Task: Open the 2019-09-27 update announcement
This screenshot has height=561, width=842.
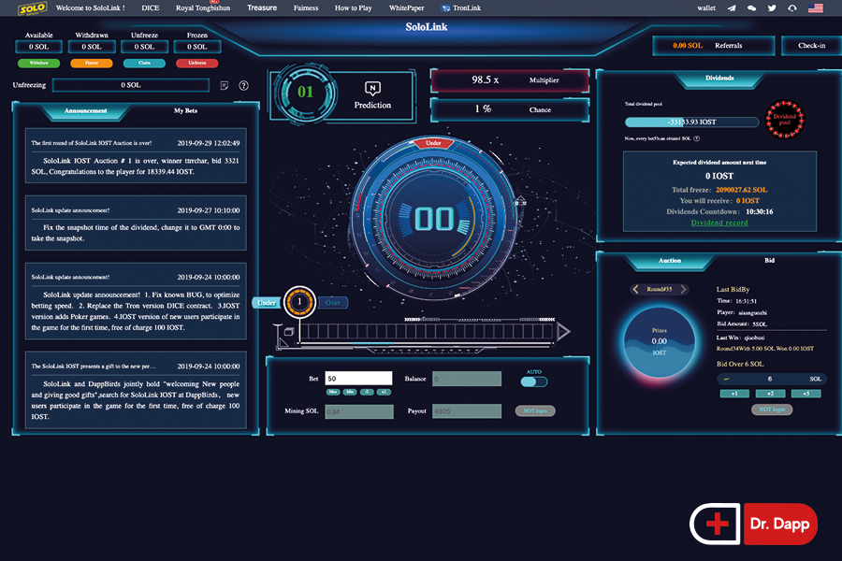Action: 136,223
